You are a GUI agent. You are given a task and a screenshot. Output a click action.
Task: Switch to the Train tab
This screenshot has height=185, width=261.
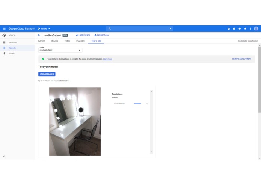pos(67,41)
